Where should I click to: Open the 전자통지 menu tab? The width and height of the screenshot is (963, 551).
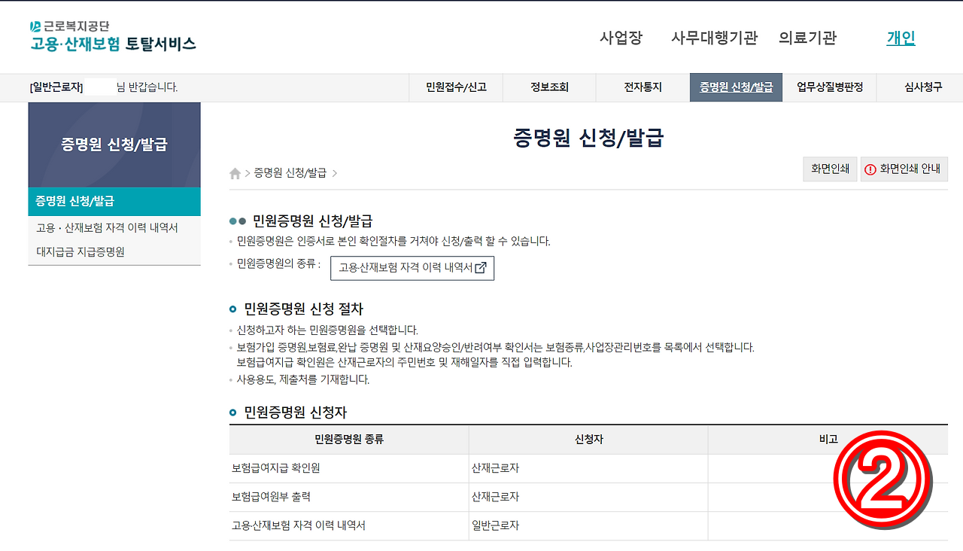coord(642,87)
